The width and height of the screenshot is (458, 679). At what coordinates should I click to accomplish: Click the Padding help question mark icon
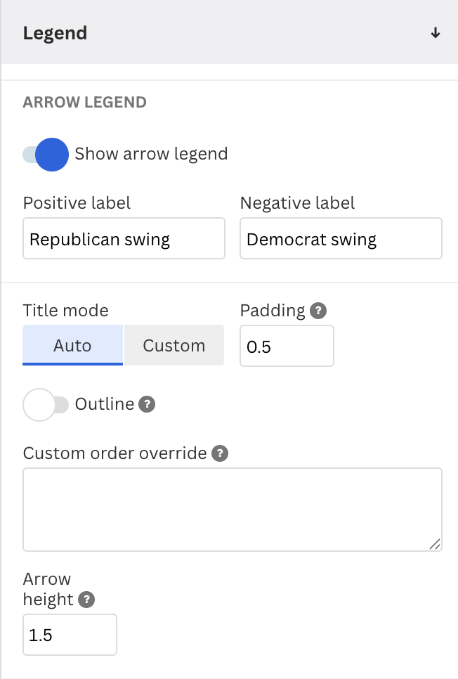coord(319,311)
